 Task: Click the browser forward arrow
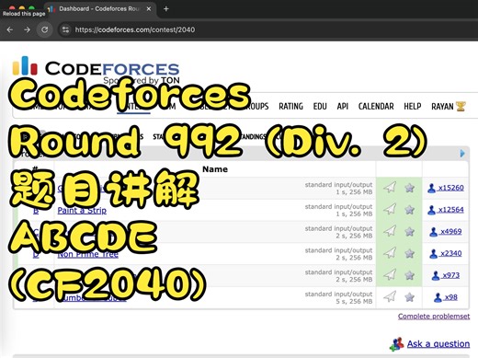point(27,29)
